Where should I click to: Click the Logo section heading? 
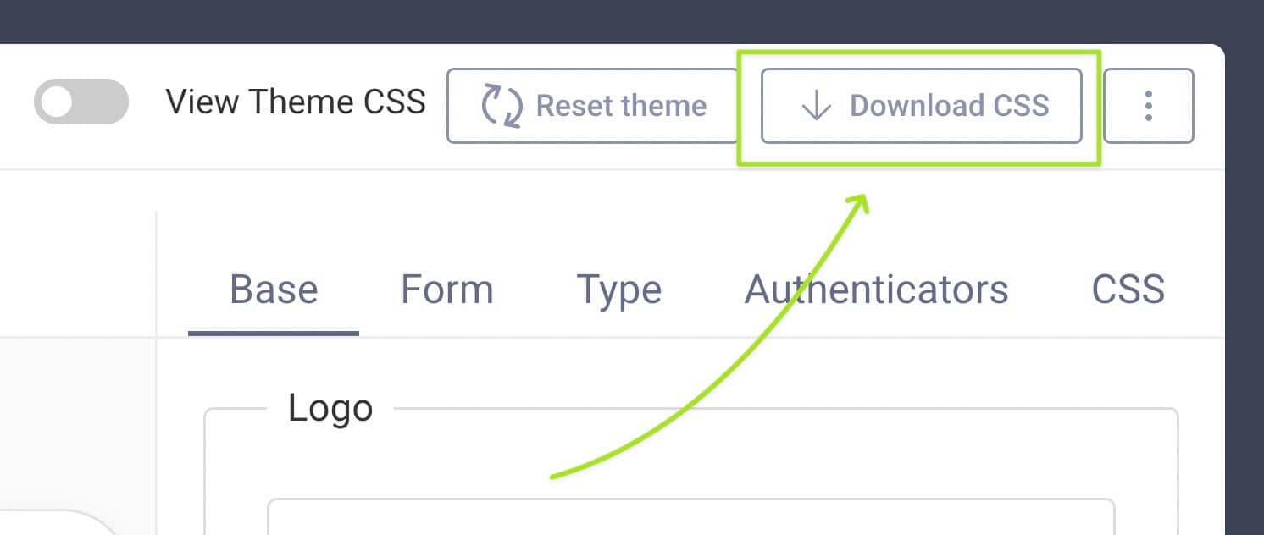click(330, 407)
